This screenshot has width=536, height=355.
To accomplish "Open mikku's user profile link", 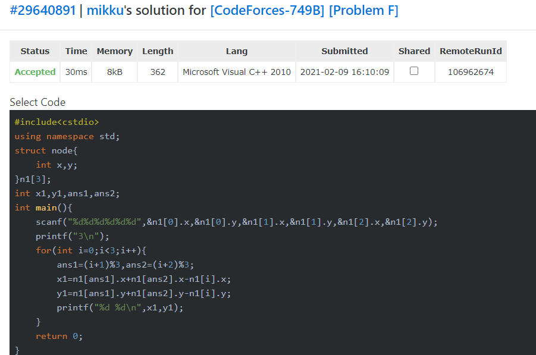I will point(105,11).
